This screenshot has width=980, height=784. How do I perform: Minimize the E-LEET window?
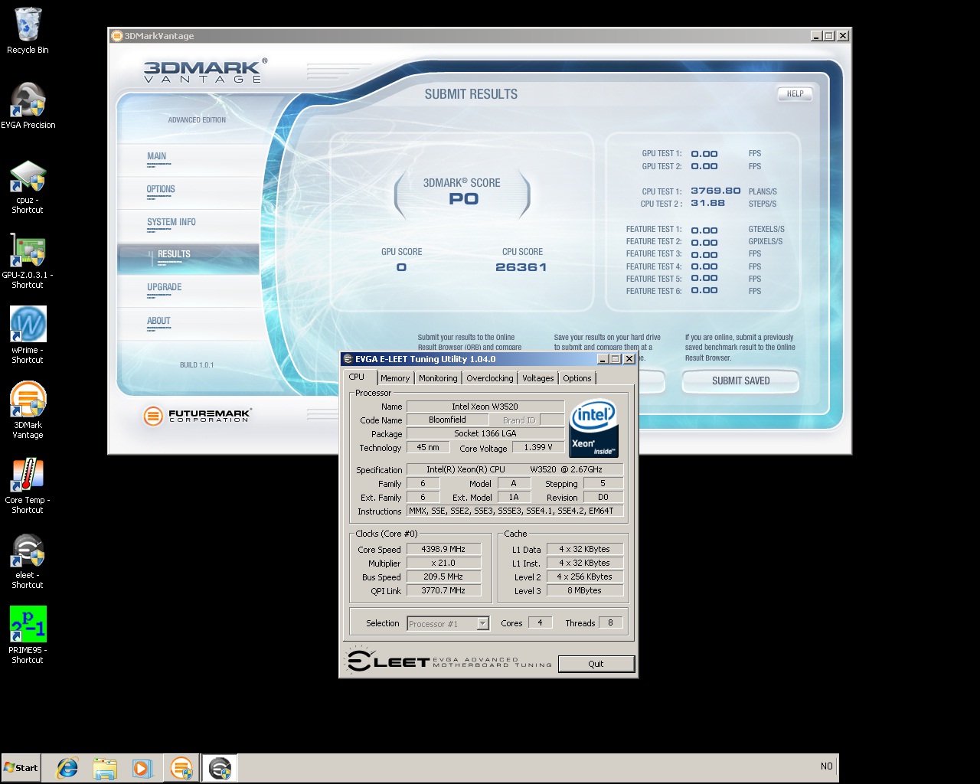coord(603,359)
